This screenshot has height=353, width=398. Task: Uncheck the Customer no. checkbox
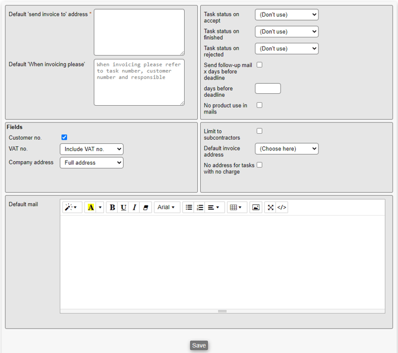[x=64, y=137]
